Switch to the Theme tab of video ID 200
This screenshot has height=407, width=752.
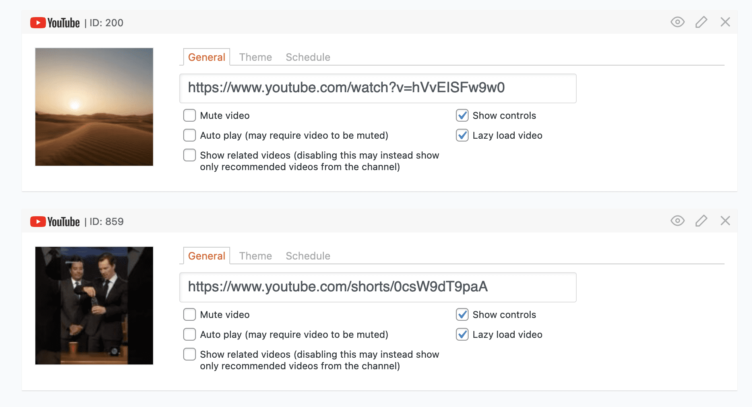tap(255, 57)
